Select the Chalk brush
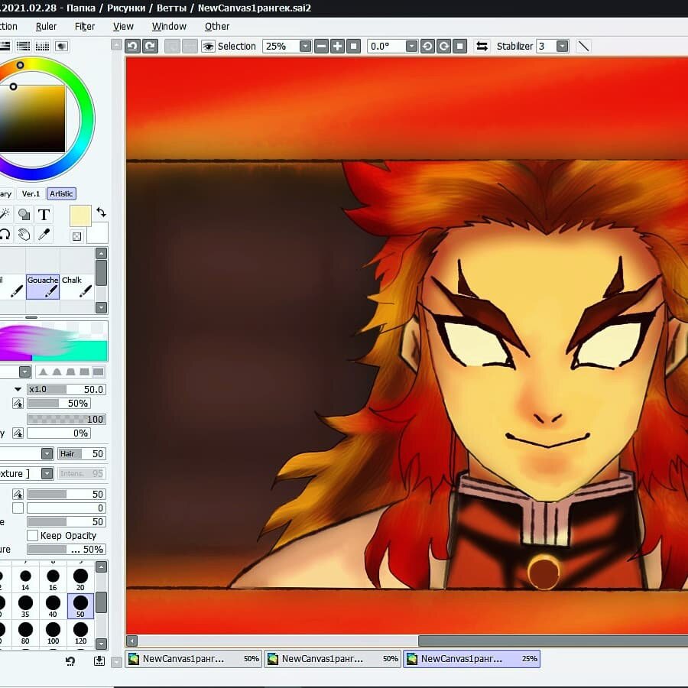Viewport: 688px width, 688px height. (x=76, y=287)
